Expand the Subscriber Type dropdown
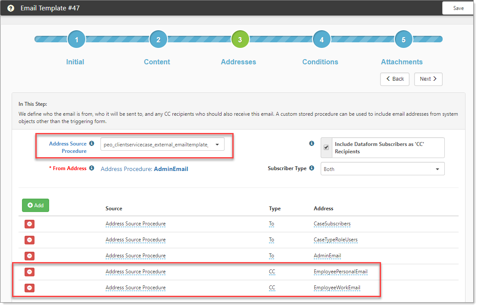The width and height of the screenshot is (478, 307). [382, 169]
